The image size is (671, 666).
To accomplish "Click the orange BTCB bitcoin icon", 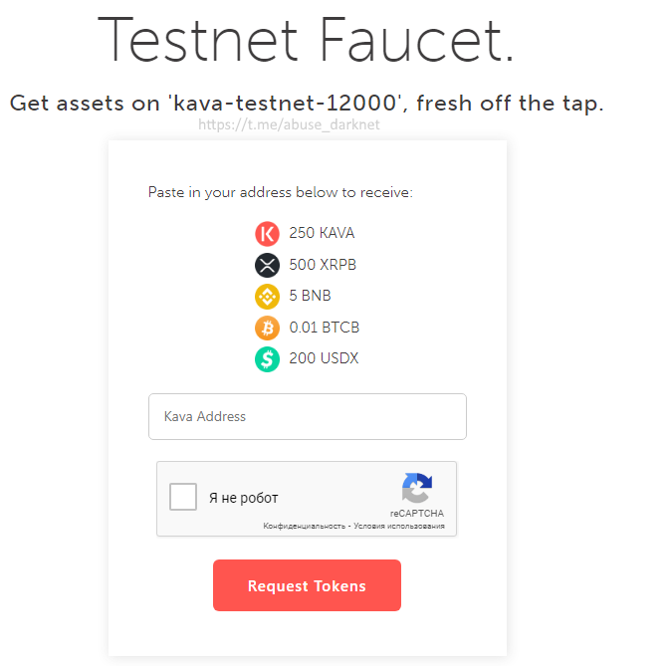I will pos(267,328).
